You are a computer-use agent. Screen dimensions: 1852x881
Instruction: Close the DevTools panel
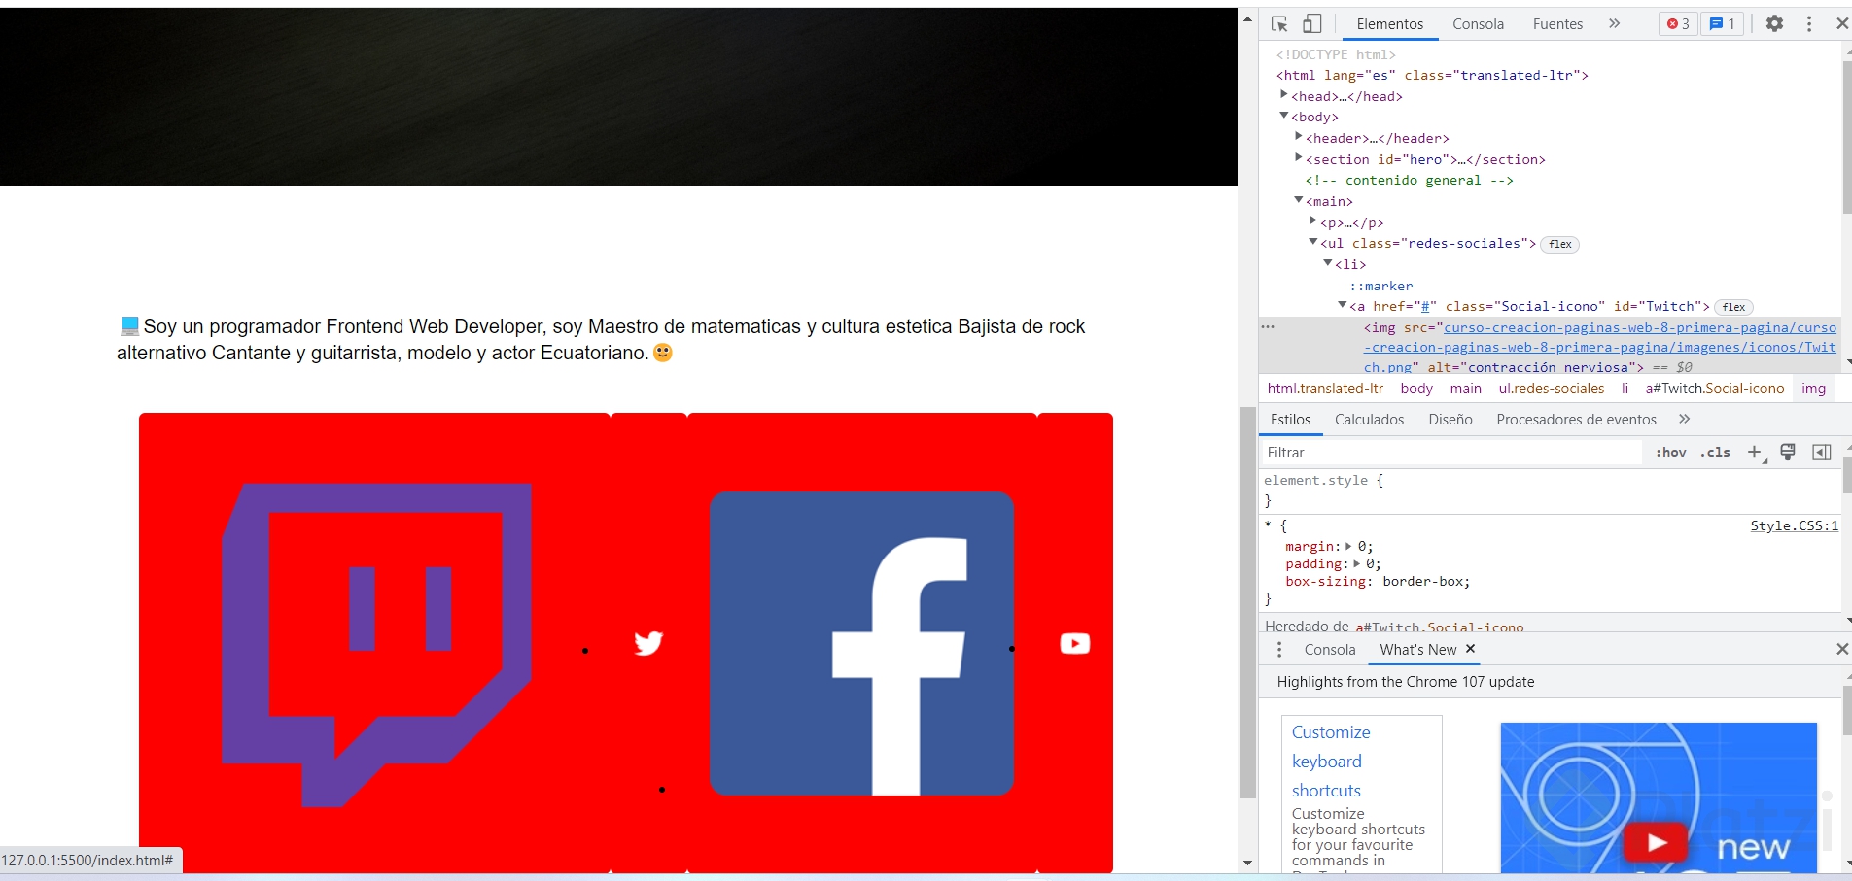1841,23
